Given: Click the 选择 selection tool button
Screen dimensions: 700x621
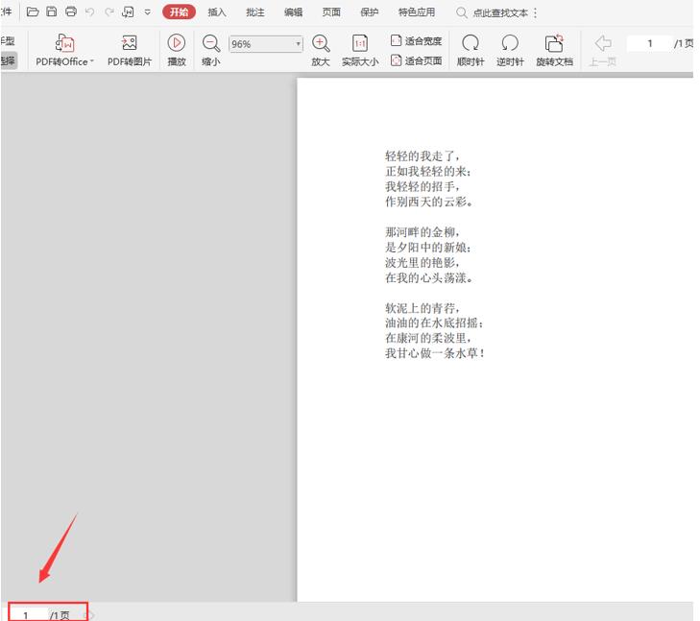Looking at the screenshot, I should click(9, 60).
